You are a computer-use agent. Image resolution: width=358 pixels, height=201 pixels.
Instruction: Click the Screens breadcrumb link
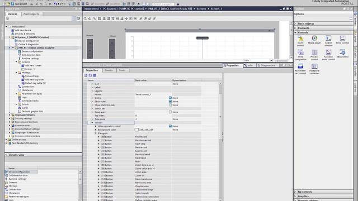[x=201, y=9]
